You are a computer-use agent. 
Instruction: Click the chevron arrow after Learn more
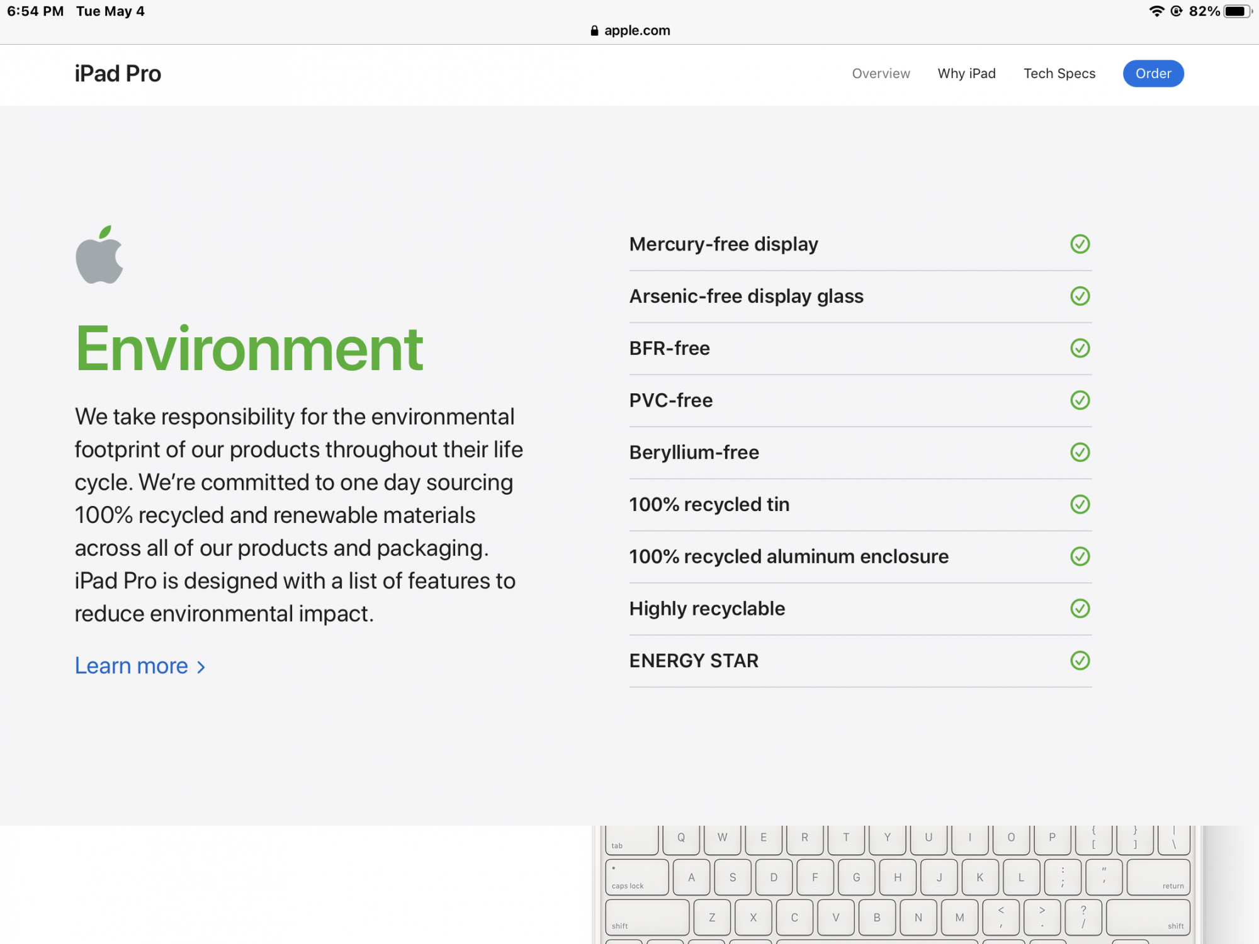click(x=201, y=667)
